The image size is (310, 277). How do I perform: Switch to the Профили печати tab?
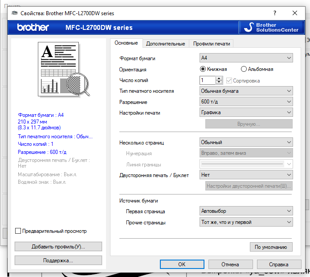pos(212,44)
